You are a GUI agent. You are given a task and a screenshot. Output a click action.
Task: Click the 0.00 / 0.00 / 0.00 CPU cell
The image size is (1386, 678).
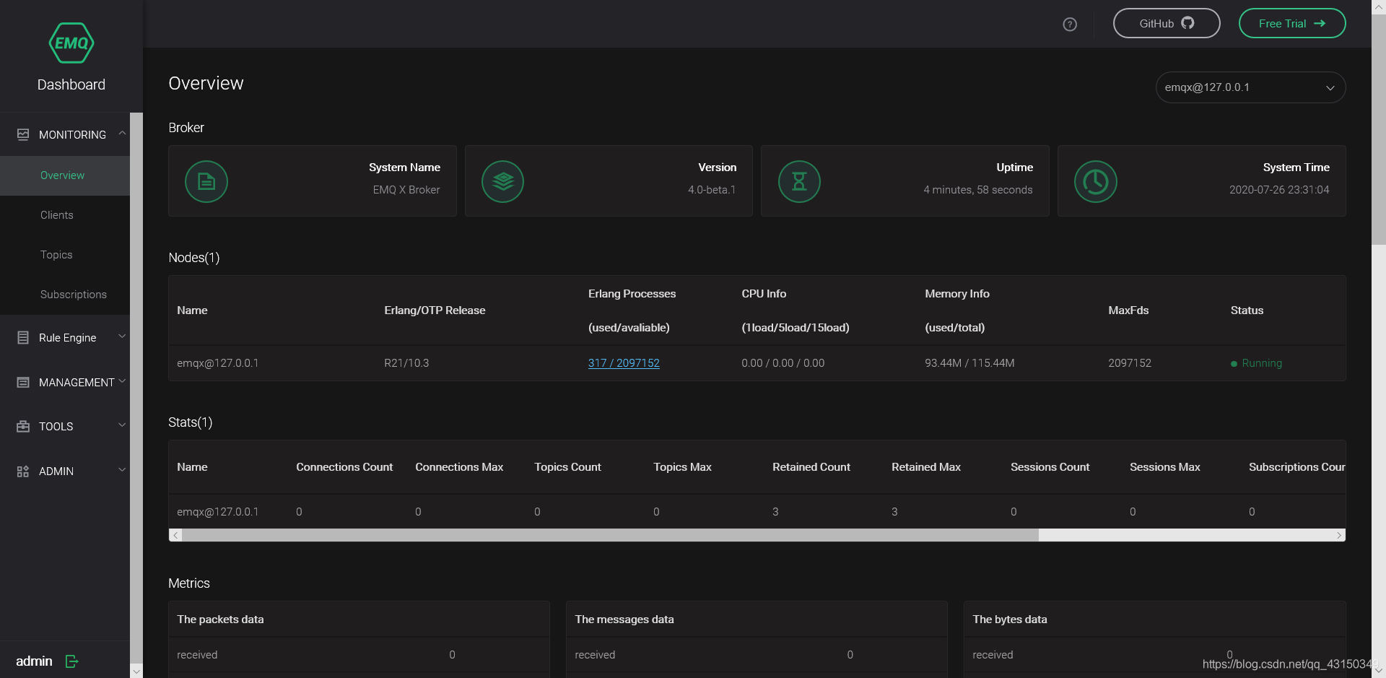point(783,363)
